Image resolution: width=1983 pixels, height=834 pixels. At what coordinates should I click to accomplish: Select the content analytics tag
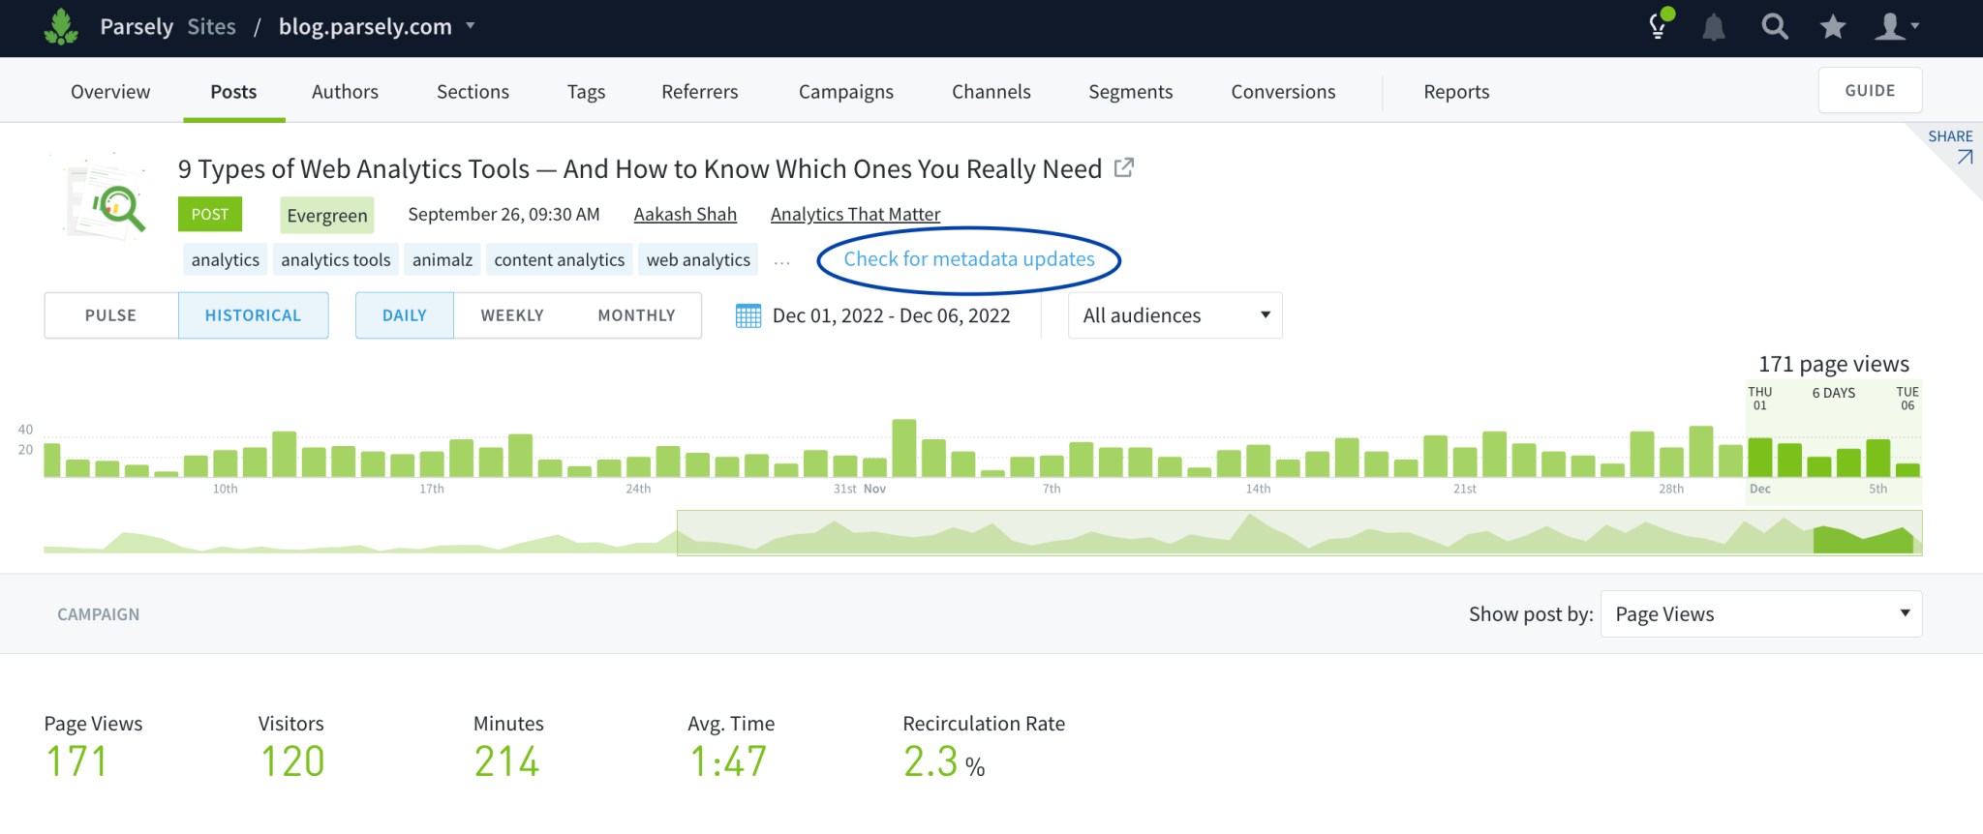(560, 259)
